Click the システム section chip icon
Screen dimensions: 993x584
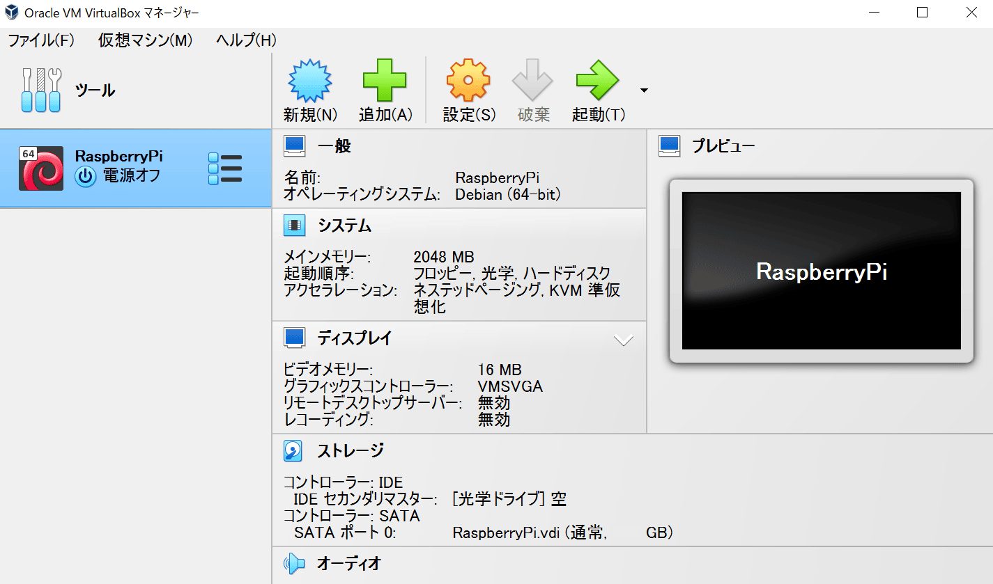pos(294,226)
